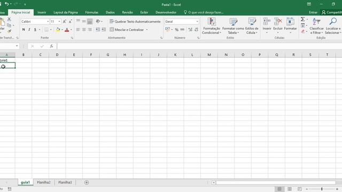
Task: Open the Layout da Página tab
Action: (x=66, y=12)
